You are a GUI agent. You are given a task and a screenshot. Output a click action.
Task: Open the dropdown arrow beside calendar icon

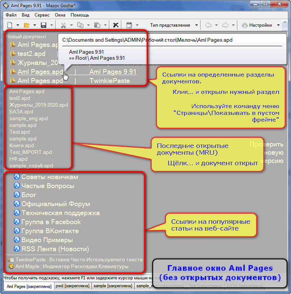(x=137, y=25)
